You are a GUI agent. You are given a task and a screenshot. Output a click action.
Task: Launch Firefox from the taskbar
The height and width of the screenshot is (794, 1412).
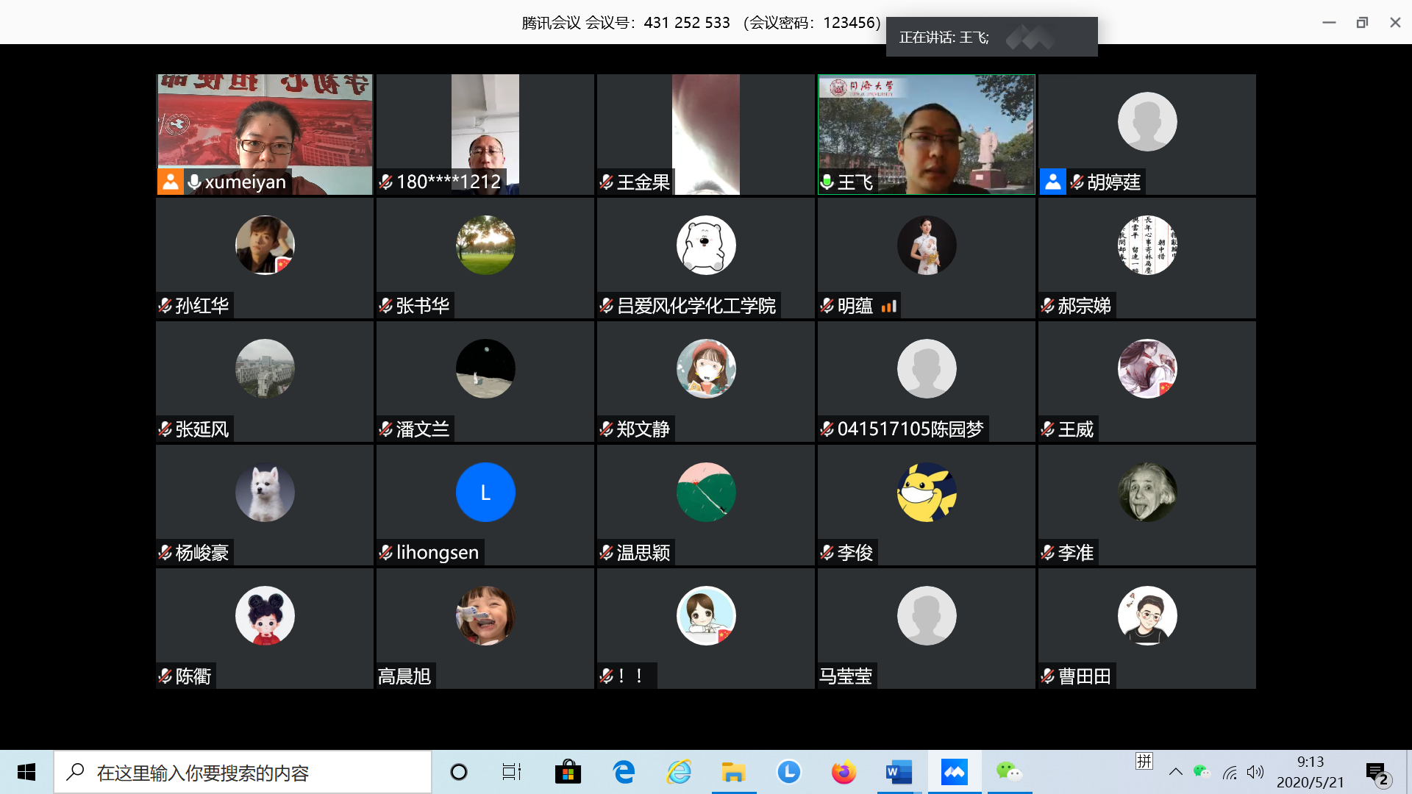(x=844, y=772)
